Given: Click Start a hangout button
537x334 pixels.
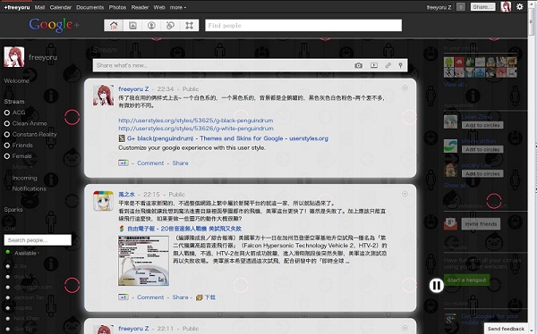Looking at the screenshot, I should point(466,280).
